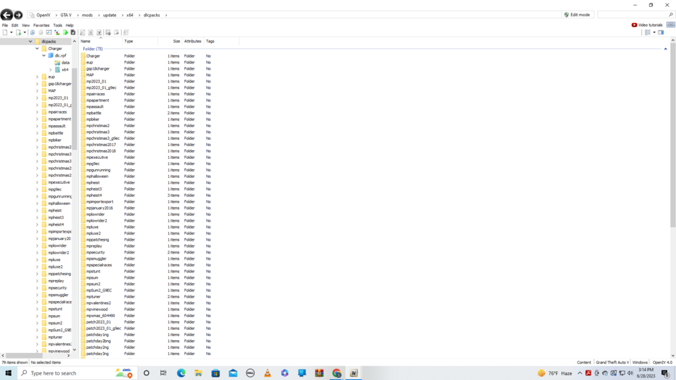Toggle Edit mode button
This screenshot has height=380, width=676.
click(577, 15)
